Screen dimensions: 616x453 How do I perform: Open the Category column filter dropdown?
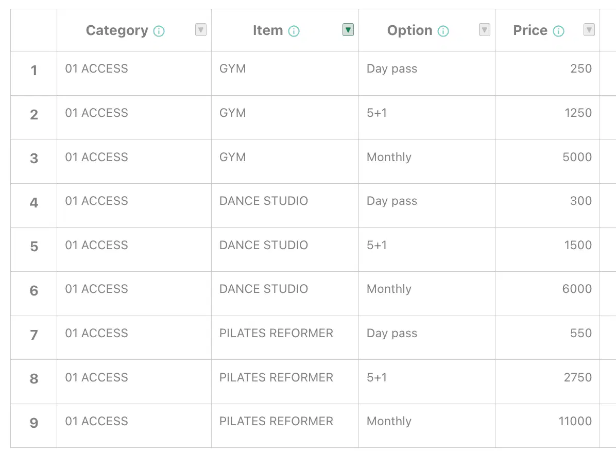(201, 30)
